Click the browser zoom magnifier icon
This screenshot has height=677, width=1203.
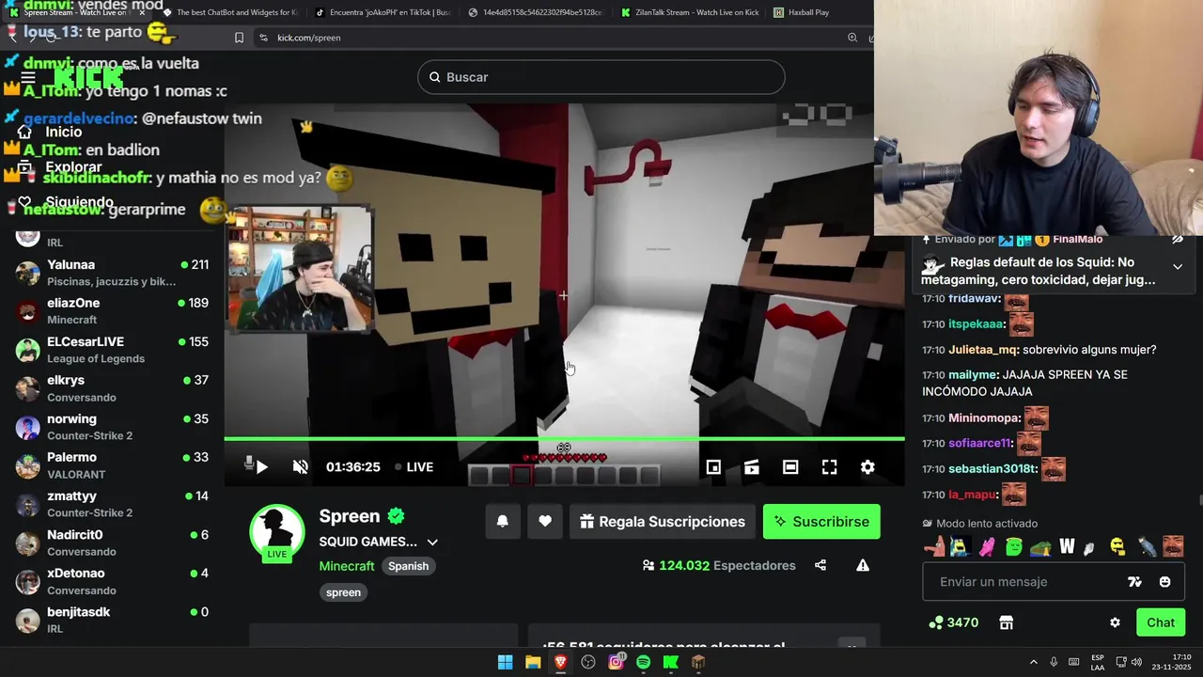(x=852, y=38)
